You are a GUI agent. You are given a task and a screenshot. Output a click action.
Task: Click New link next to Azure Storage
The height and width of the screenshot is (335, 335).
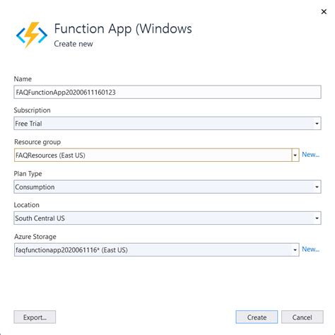(x=310, y=249)
